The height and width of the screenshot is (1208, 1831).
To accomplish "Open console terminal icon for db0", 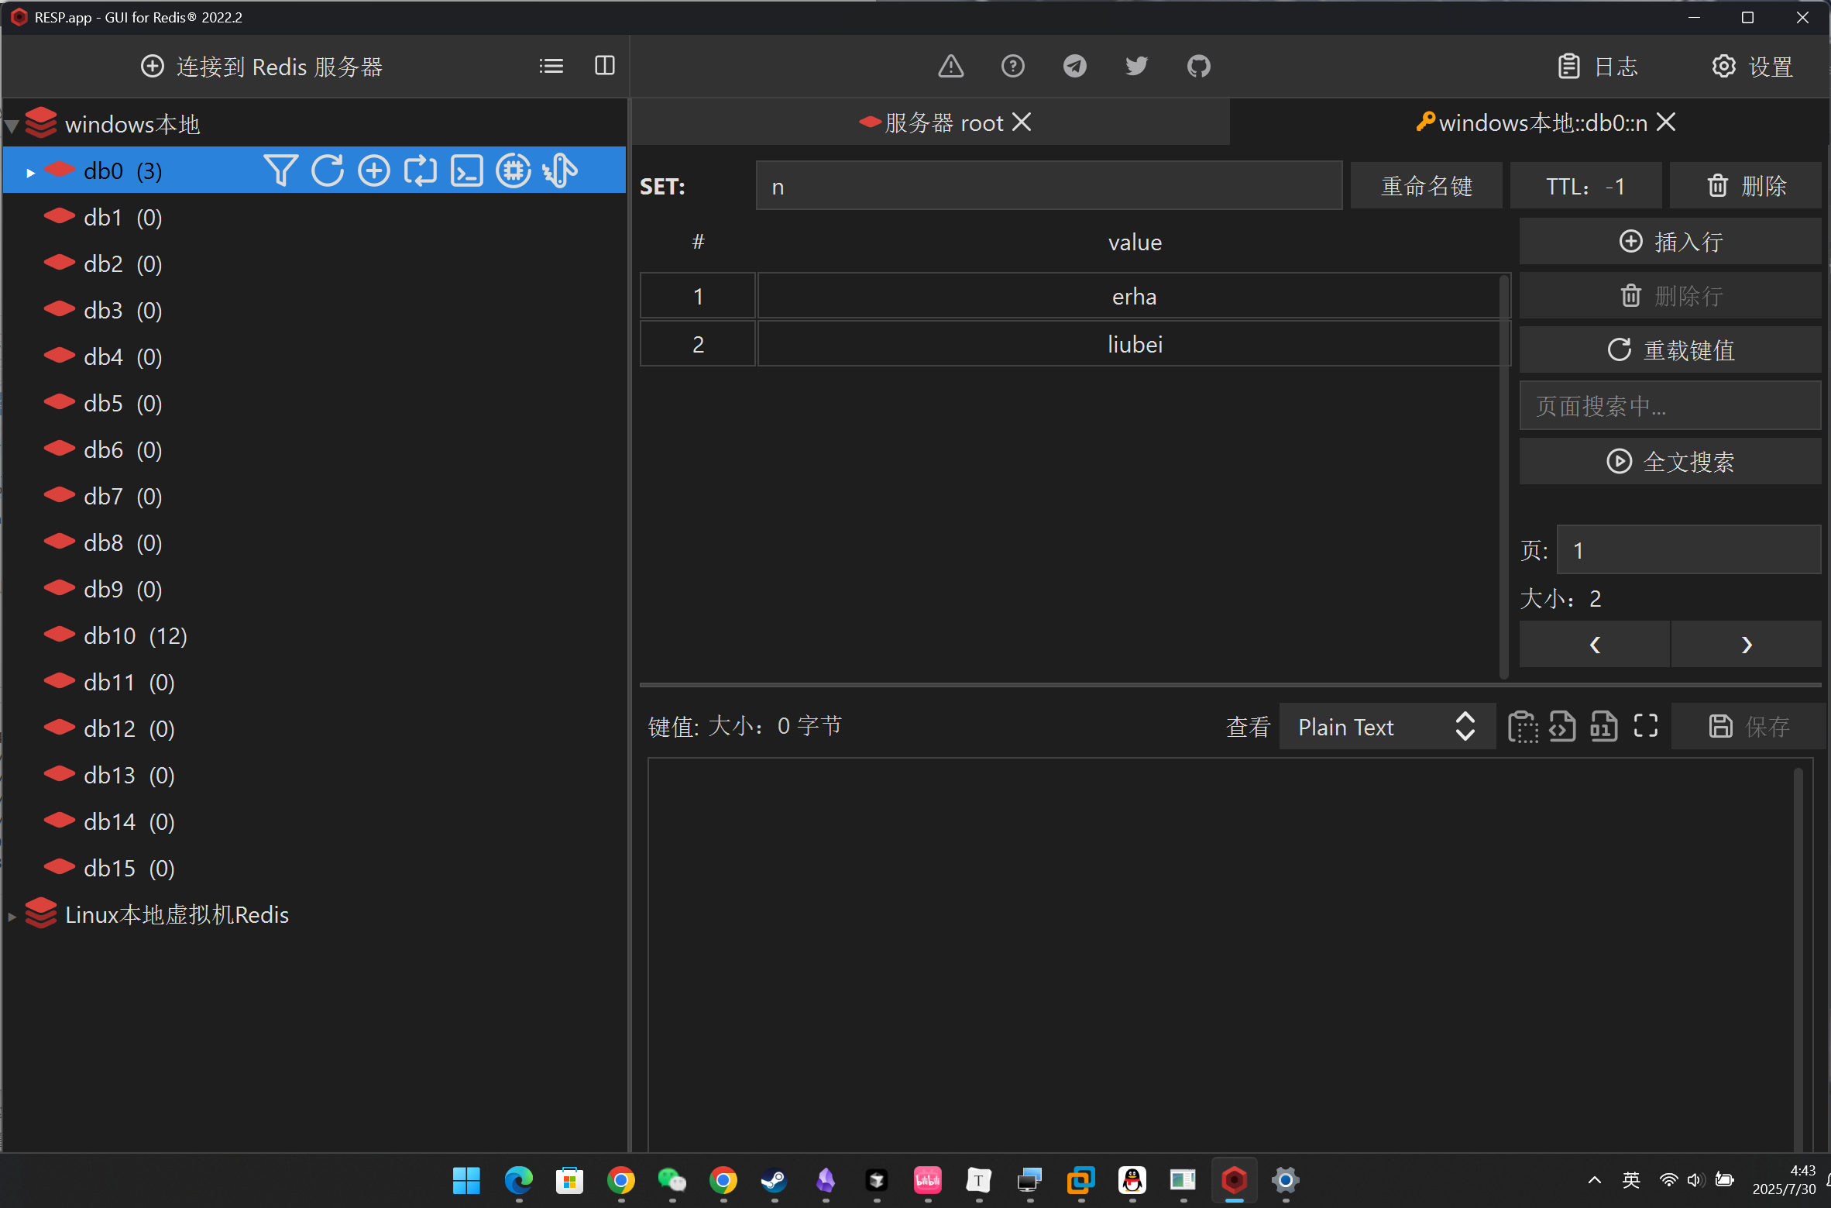I will tap(467, 170).
